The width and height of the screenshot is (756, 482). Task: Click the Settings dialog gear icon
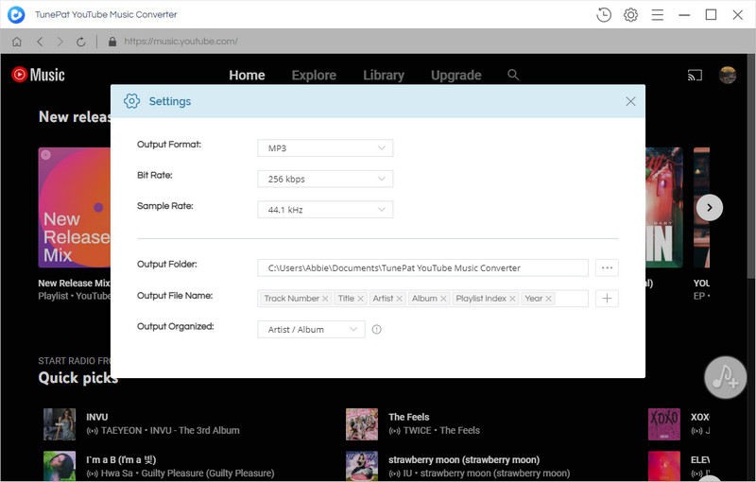tap(131, 101)
